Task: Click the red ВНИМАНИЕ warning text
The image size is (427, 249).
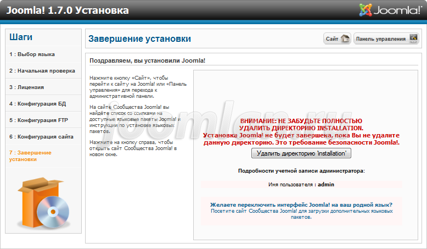Action: 301,132
